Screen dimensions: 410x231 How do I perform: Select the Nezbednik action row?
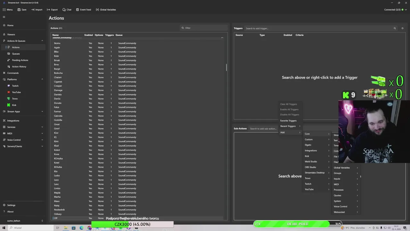pyautogui.click(x=137, y=210)
